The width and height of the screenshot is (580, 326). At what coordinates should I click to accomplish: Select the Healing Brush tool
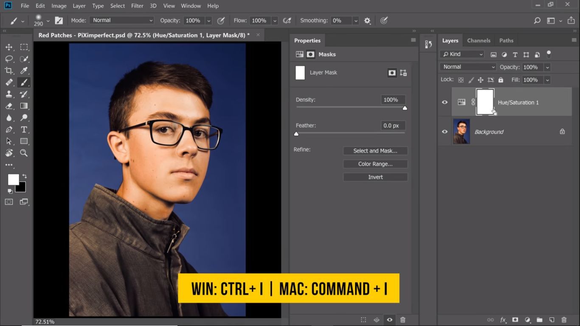pyautogui.click(x=9, y=82)
